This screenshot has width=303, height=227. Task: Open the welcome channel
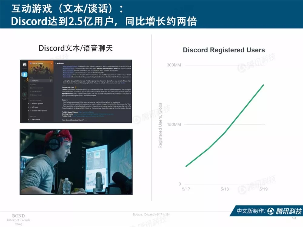[x=35, y=81]
